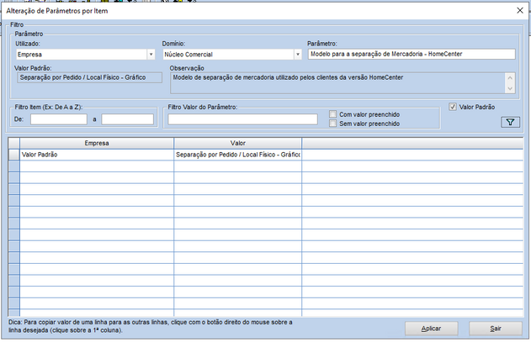Viewport: 531px width, 342px height.
Task: Select the 'Separação por Pedido' value cell
Action: pos(237,155)
